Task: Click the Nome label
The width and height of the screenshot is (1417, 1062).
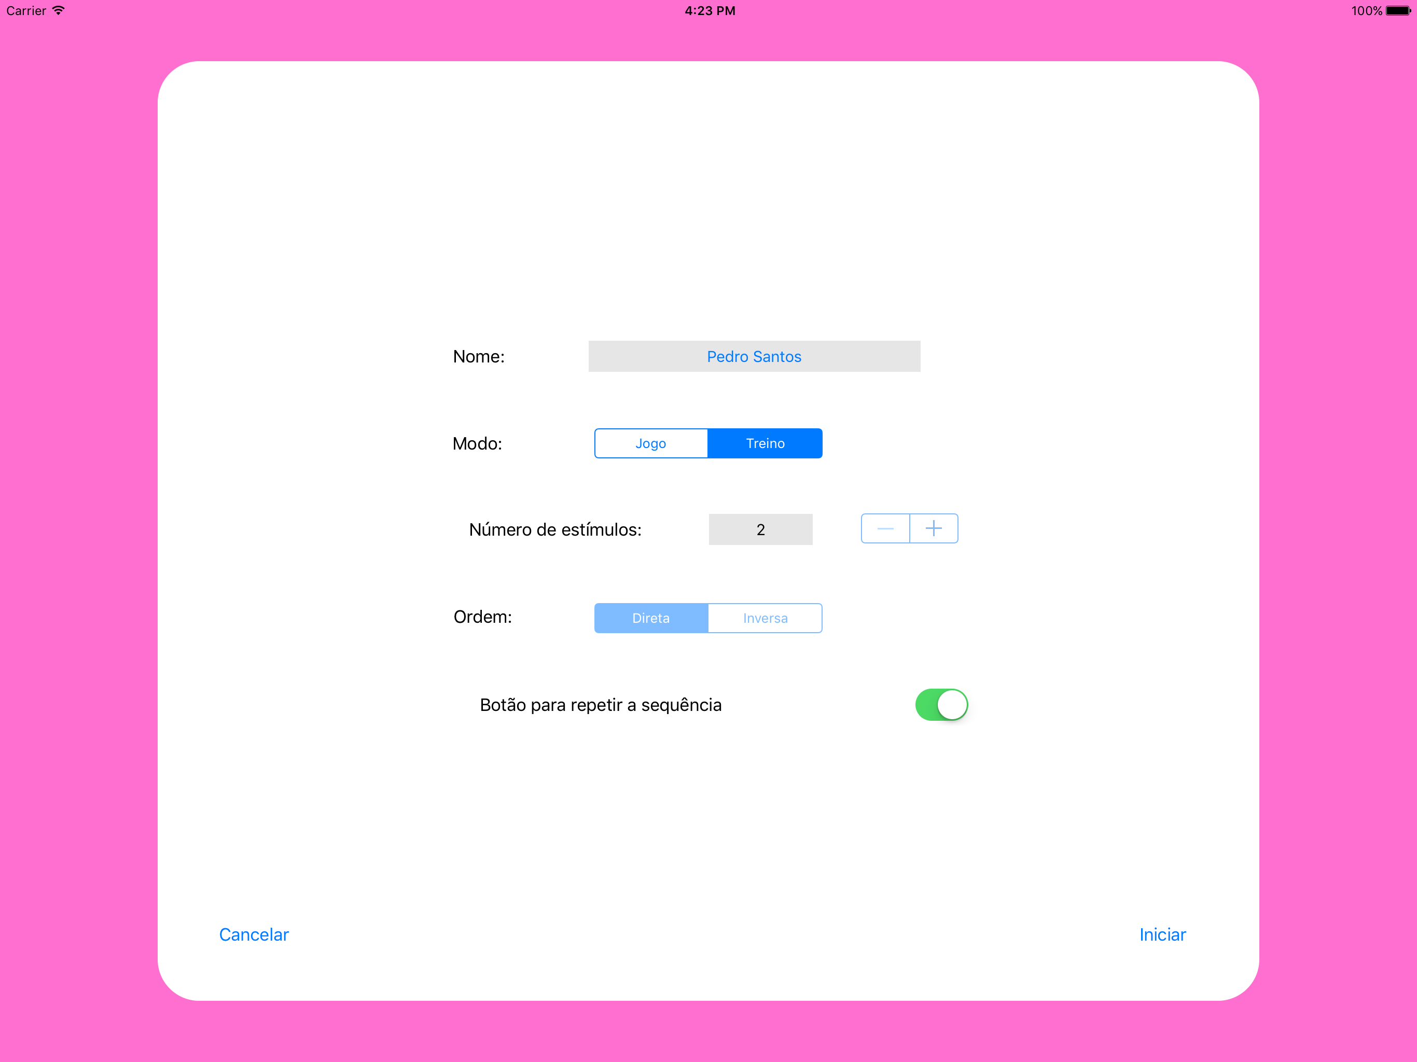Action: coord(479,356)
